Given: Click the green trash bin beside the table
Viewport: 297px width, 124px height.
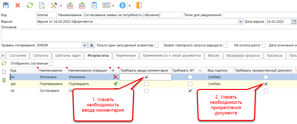Looking at the screenshot, I should pyautogui.click(x=4, y=80).
